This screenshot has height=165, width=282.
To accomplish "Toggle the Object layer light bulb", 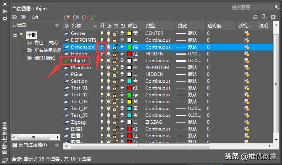I will click(x=102, y=61).
